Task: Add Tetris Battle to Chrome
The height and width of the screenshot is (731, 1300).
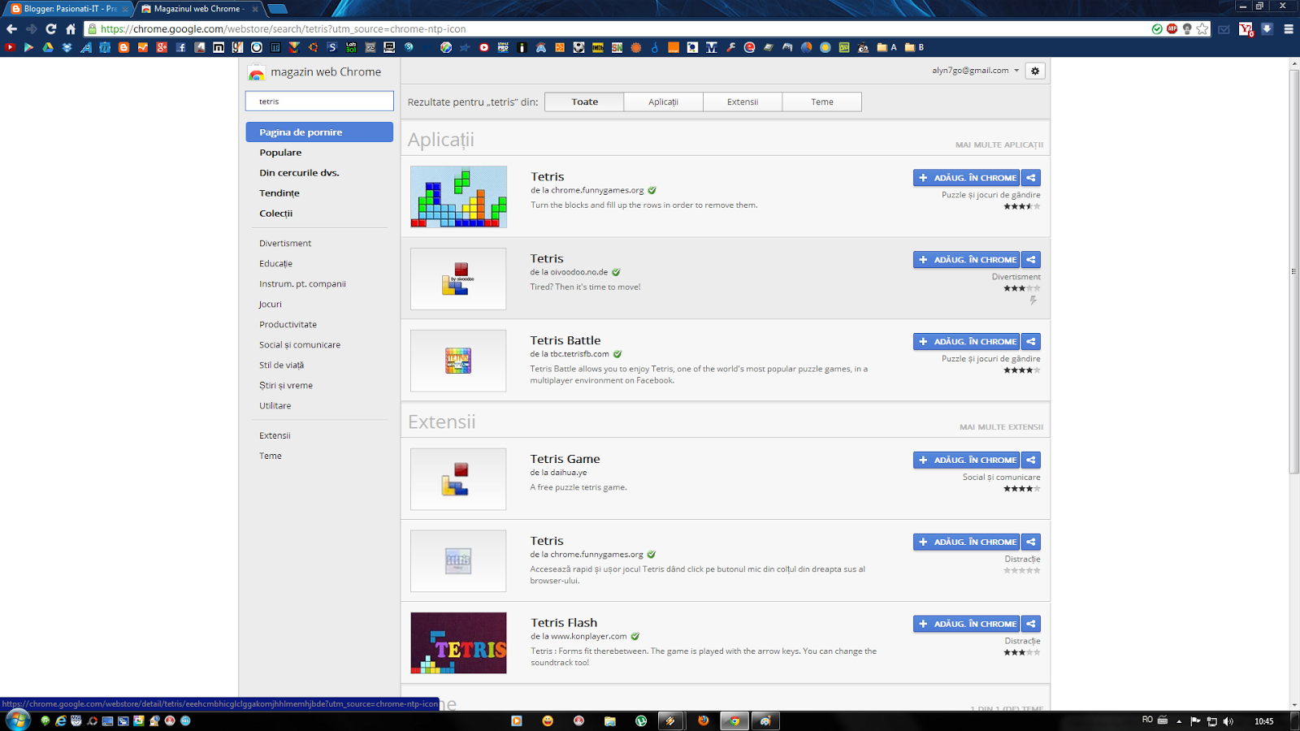Action: [966, 341]
